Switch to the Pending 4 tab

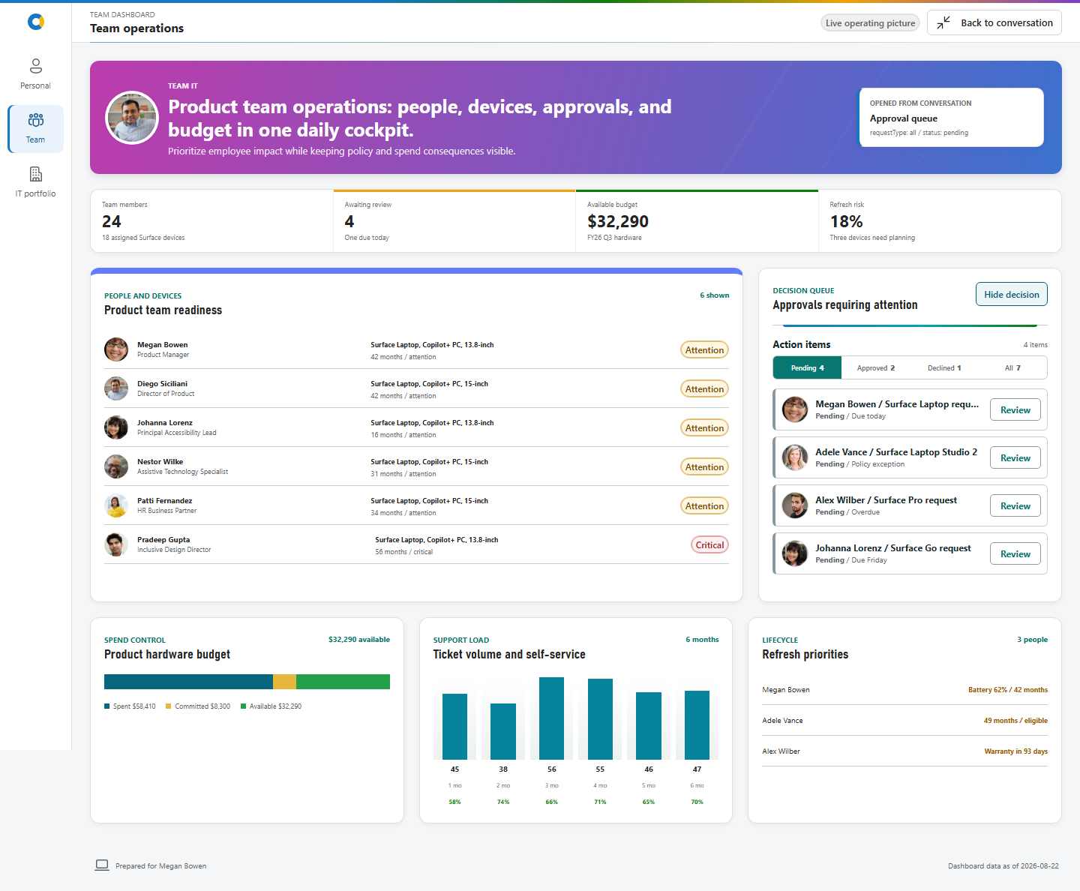[808, 368]
